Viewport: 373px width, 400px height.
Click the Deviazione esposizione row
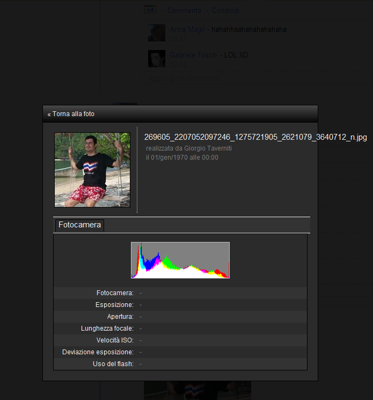pos(180,352)
